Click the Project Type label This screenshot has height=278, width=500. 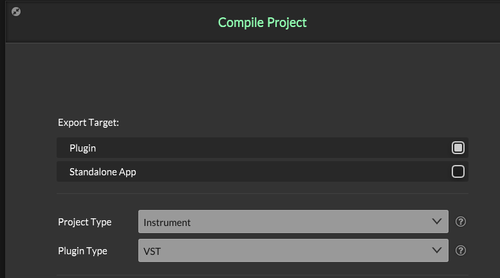(84, 222)
